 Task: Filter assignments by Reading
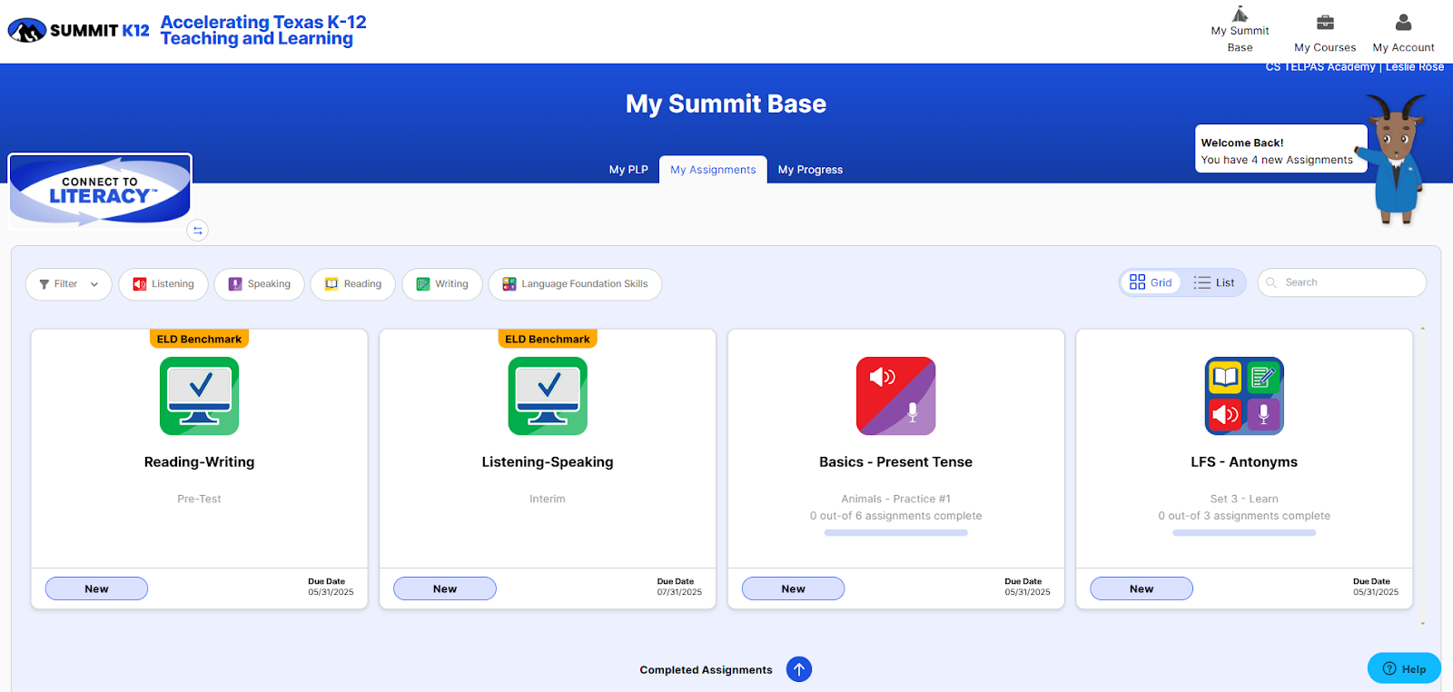[353, 284]
